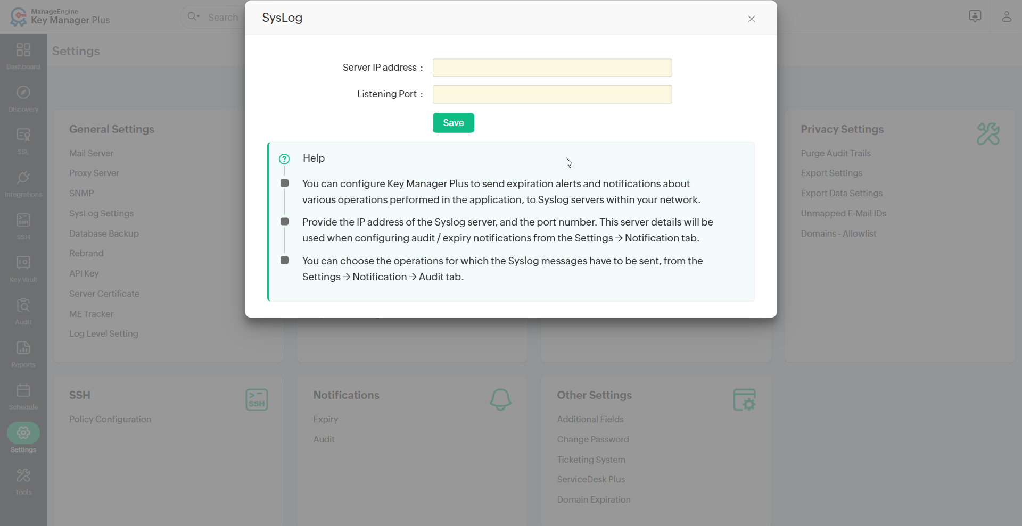Image resolution: width=1022 pixels, height=526 pixels.
Task: Open Mail Server settings
Action: tap(91, 153)
